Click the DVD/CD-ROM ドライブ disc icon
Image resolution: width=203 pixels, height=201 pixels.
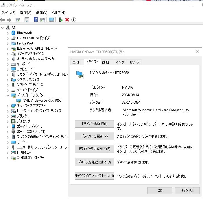point(13,38)
